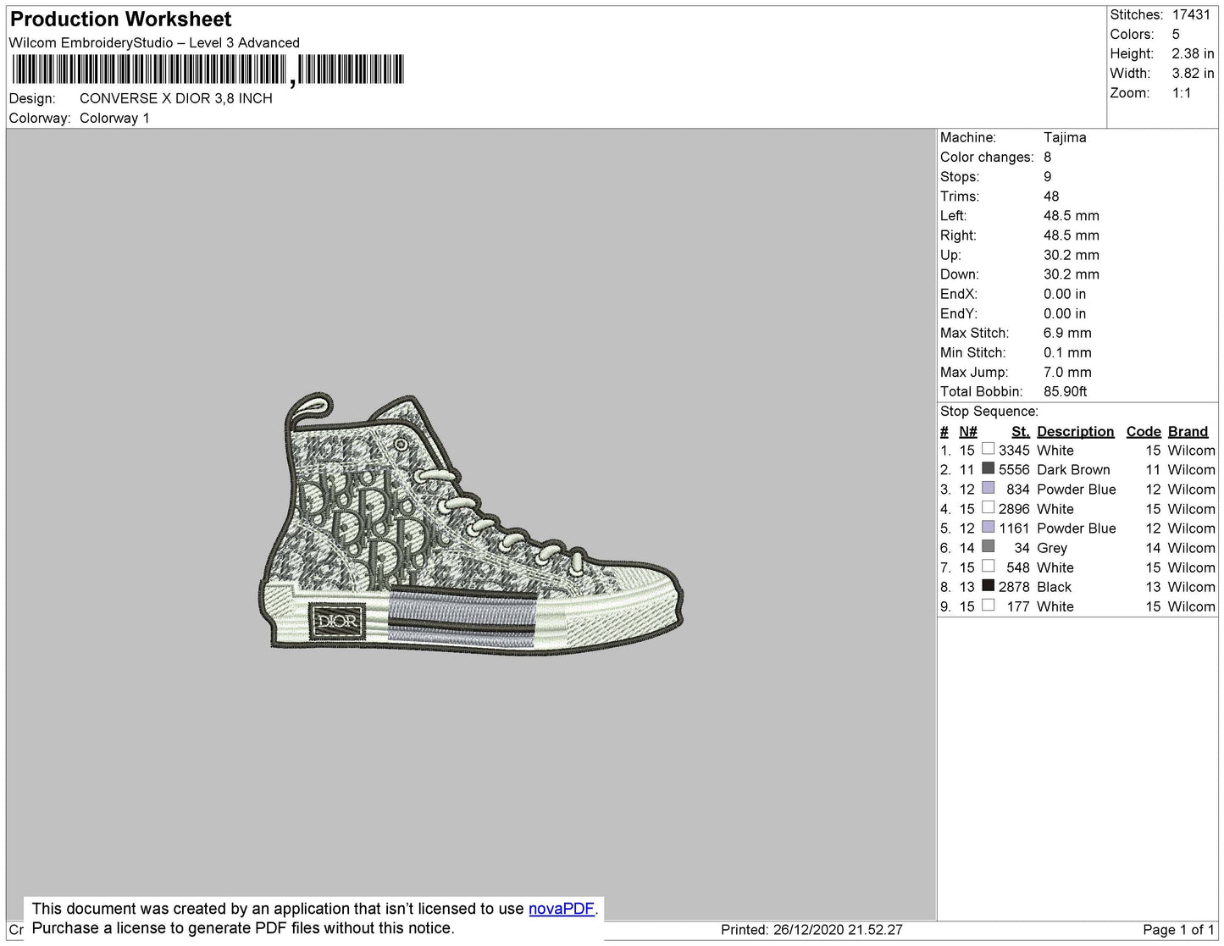Click the 'Black' description in stop 8
This screenshot has height=946, width=1224.
coord(1054,587)
